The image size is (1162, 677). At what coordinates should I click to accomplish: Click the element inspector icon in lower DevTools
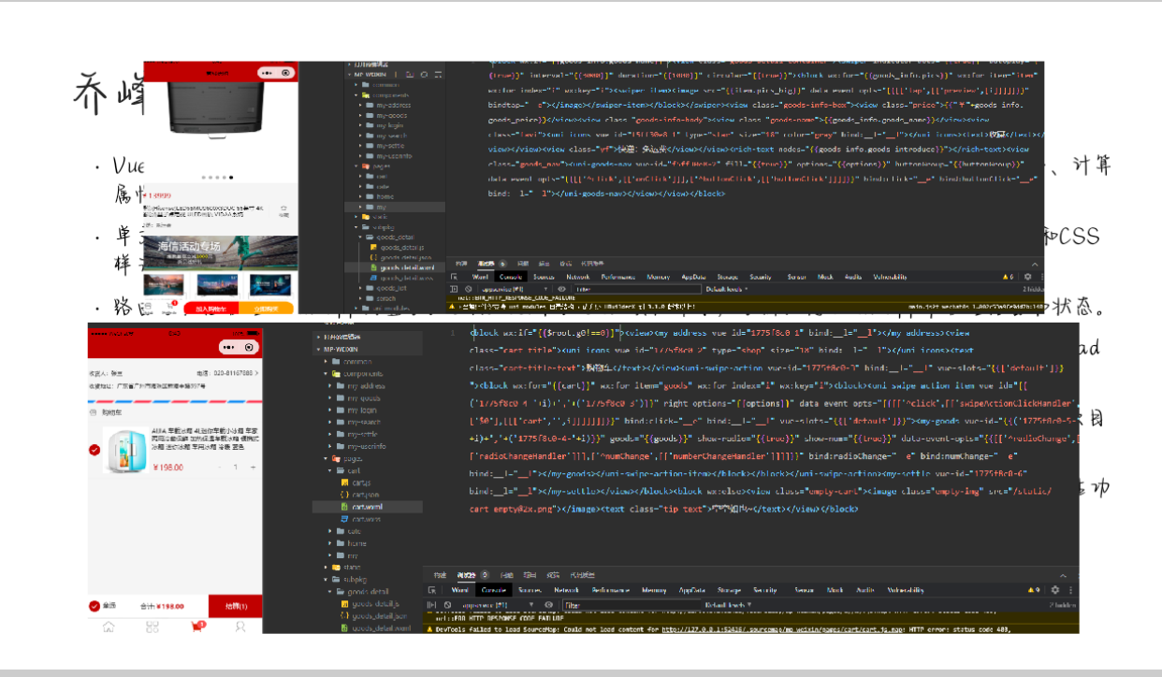[432, 590]
